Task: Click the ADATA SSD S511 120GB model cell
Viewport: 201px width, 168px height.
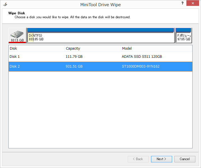Action: tap(142, 57)
